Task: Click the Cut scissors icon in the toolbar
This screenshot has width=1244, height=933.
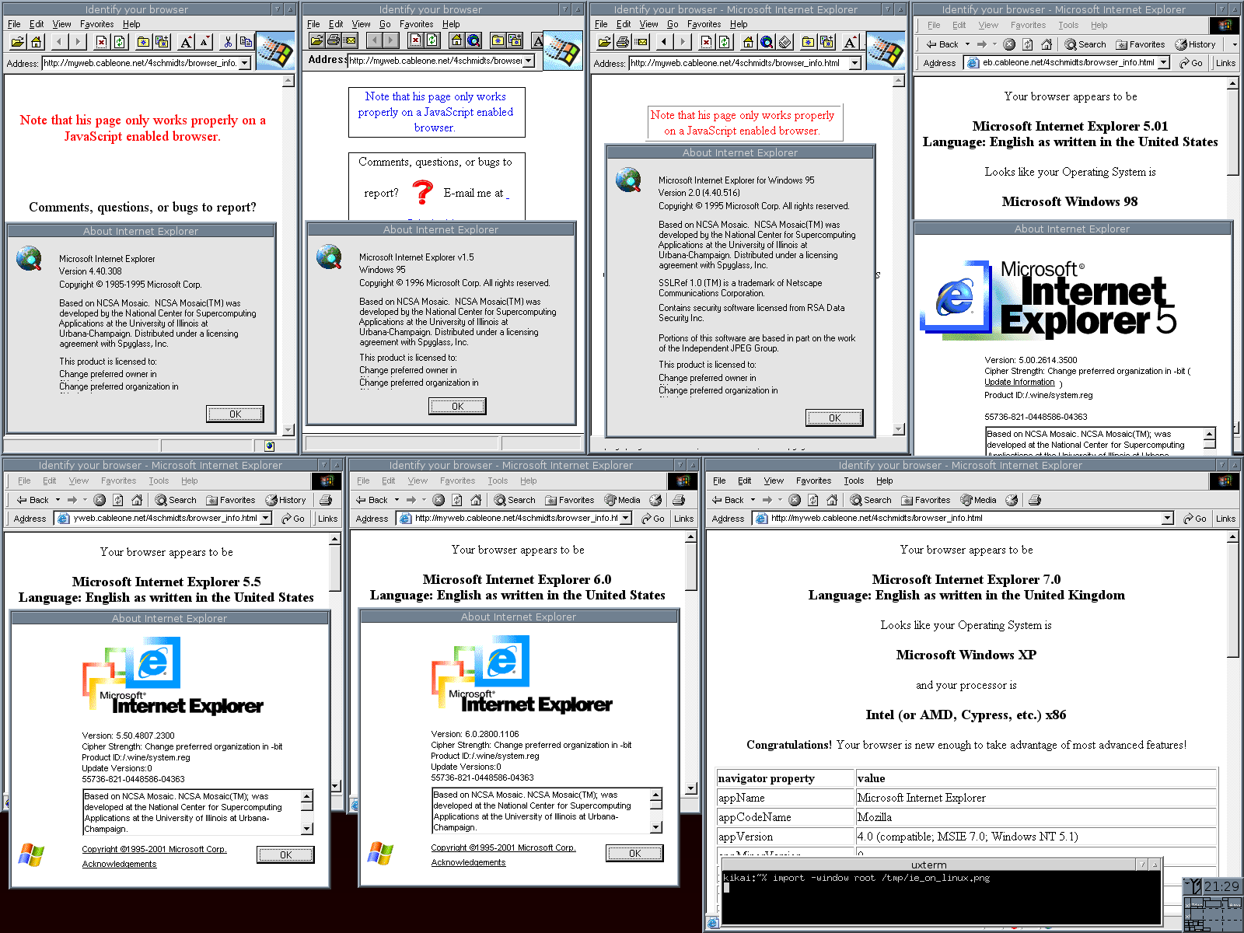Action: click(x=228, y=42)
